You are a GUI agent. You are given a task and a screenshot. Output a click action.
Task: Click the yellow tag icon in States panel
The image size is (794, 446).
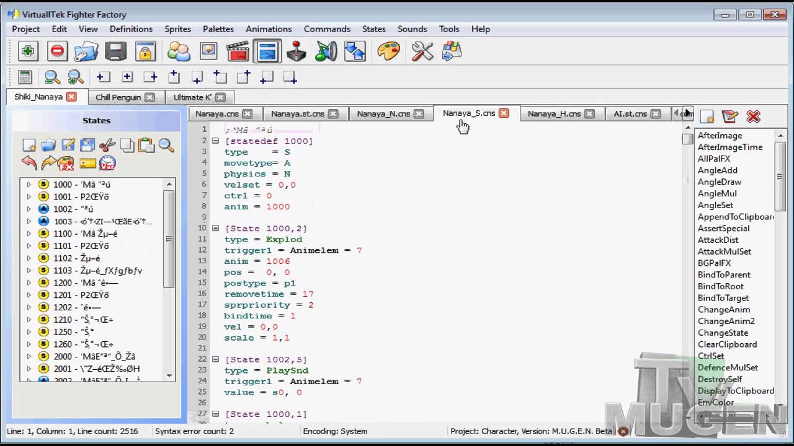coord(87,164)
